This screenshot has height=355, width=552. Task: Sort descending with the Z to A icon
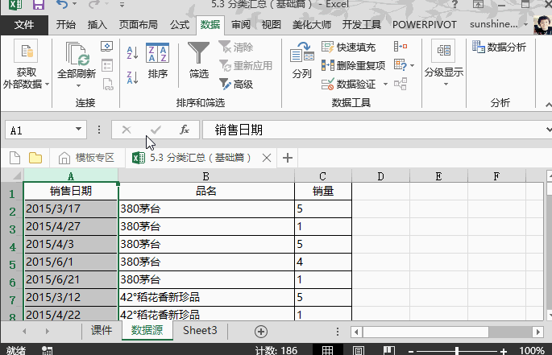click(x=132, y=77)
